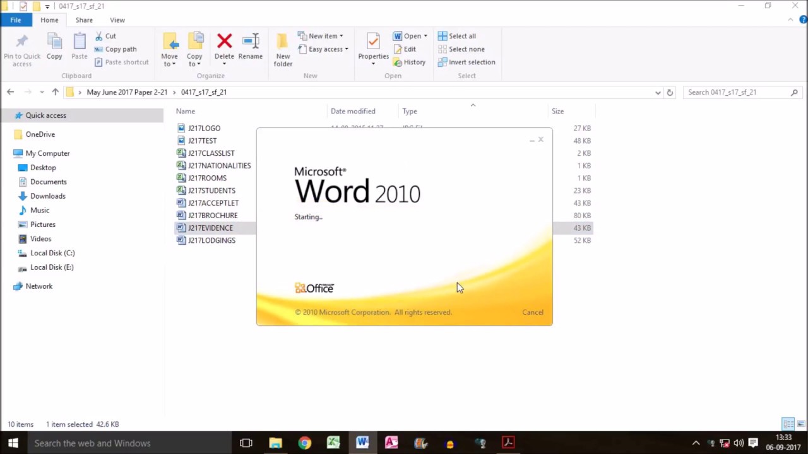This screenshot has width=808, height=454.
Task: Choose Paste shortcut in the ribbon
Action: [122, 62]
